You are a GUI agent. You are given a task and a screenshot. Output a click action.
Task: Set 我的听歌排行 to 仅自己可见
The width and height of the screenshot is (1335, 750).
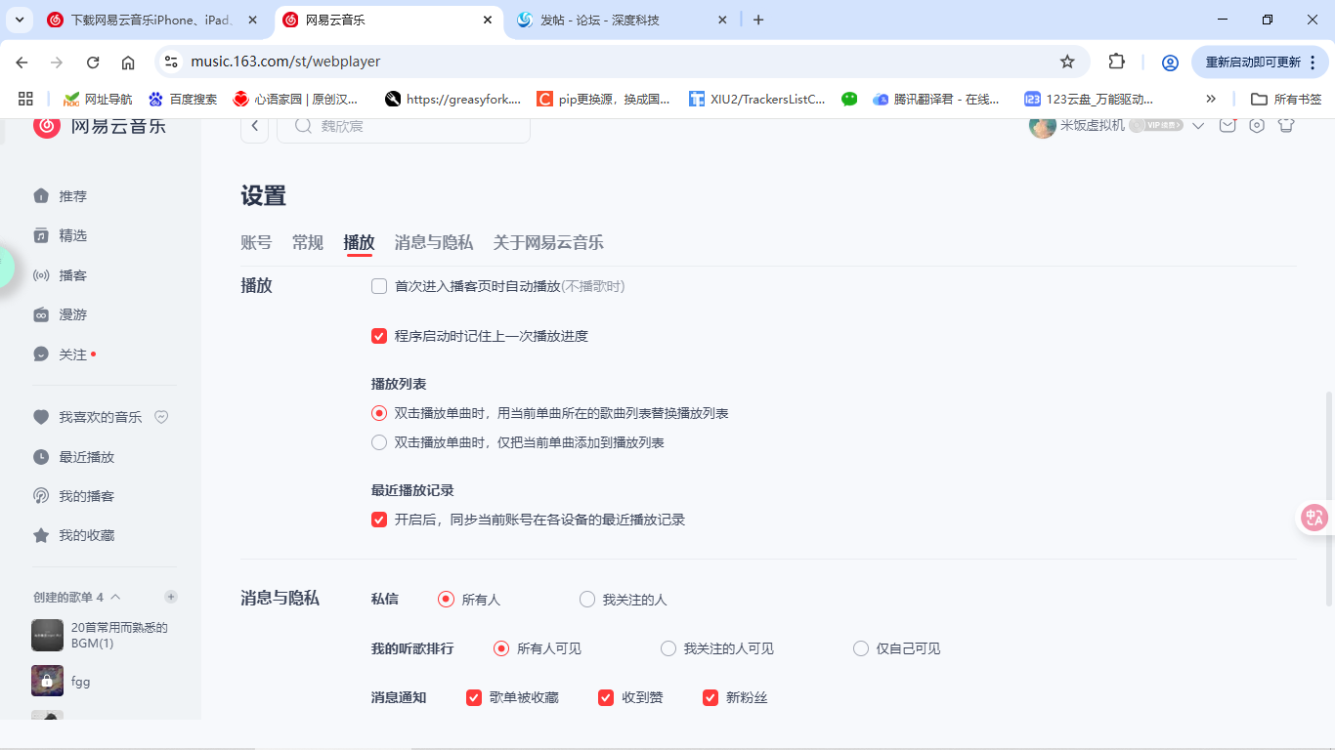(861, 648)
